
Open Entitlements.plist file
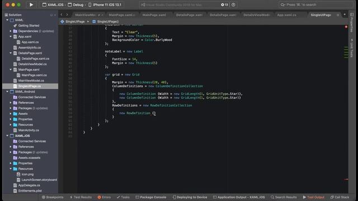(x=30, y=191)
